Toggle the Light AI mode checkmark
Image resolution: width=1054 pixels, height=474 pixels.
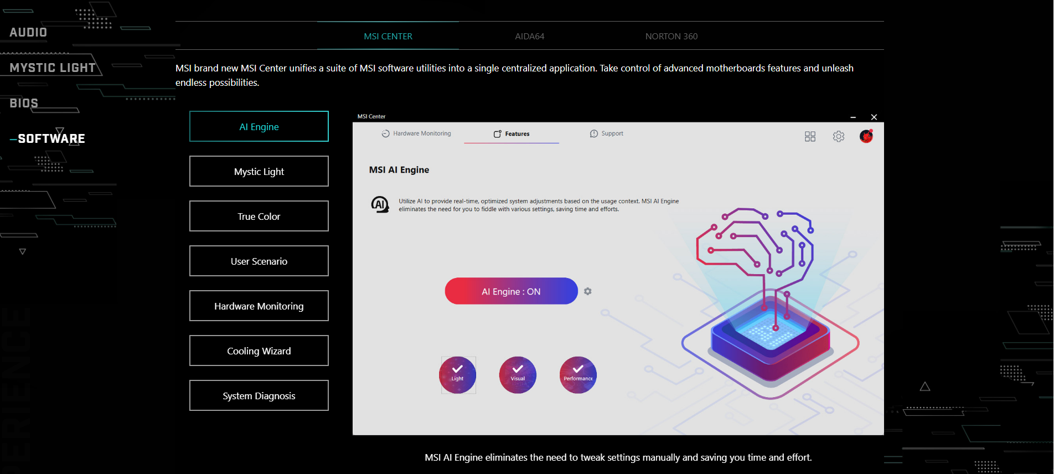point(457,375)
